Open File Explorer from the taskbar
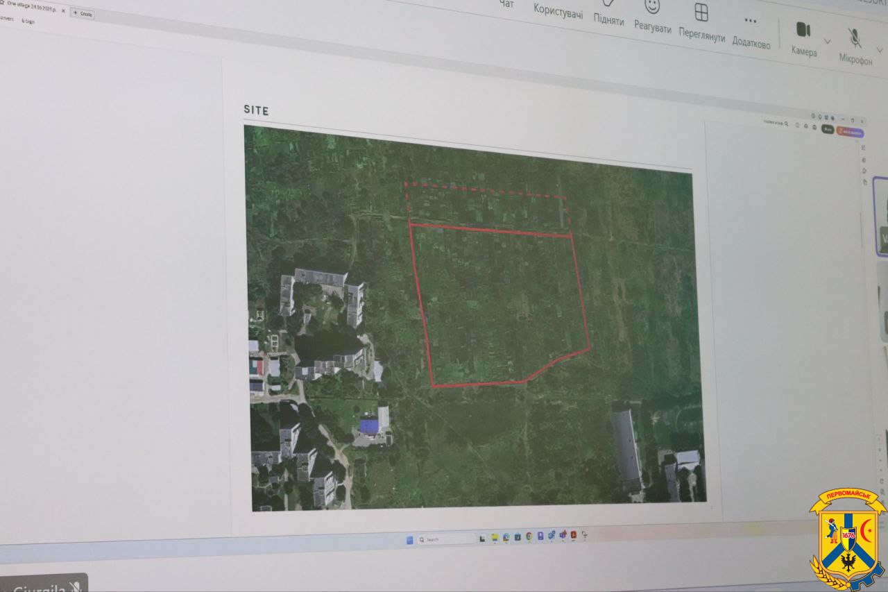The width and height of the screenshot is (888, 592). click(495, 537)
